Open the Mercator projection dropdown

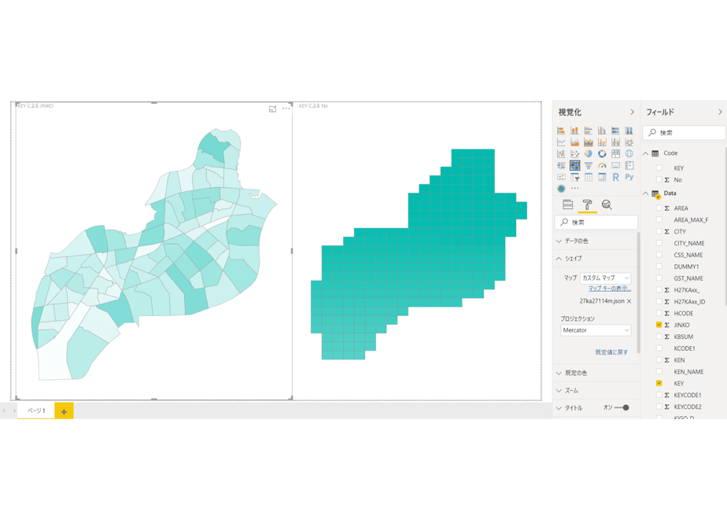596,330
